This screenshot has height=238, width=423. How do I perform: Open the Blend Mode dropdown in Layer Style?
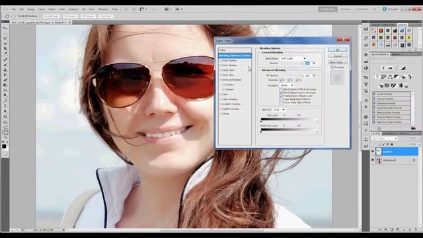click(293, 58)
